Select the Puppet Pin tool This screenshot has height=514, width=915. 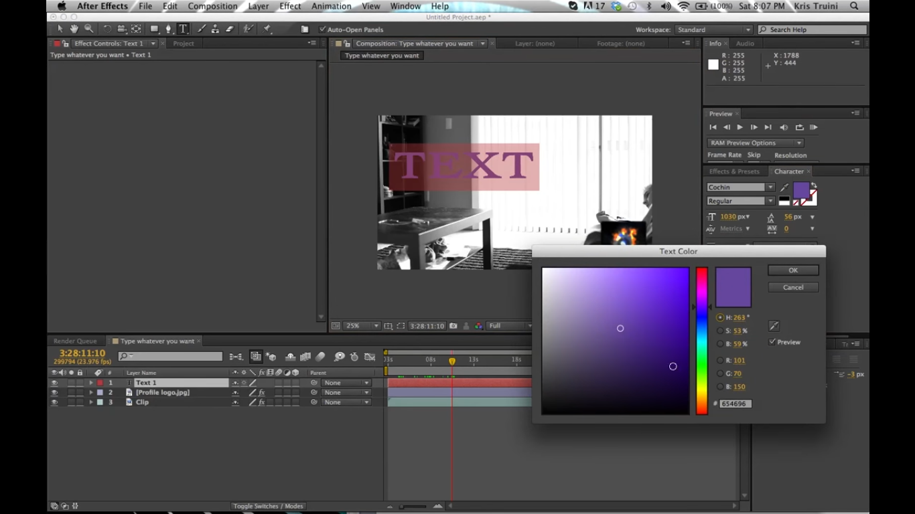pyautogui.click(x=267, y=29)
